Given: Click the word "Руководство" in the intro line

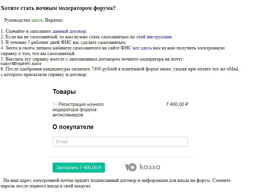Looking at the screenshot, I should [17, 20].
